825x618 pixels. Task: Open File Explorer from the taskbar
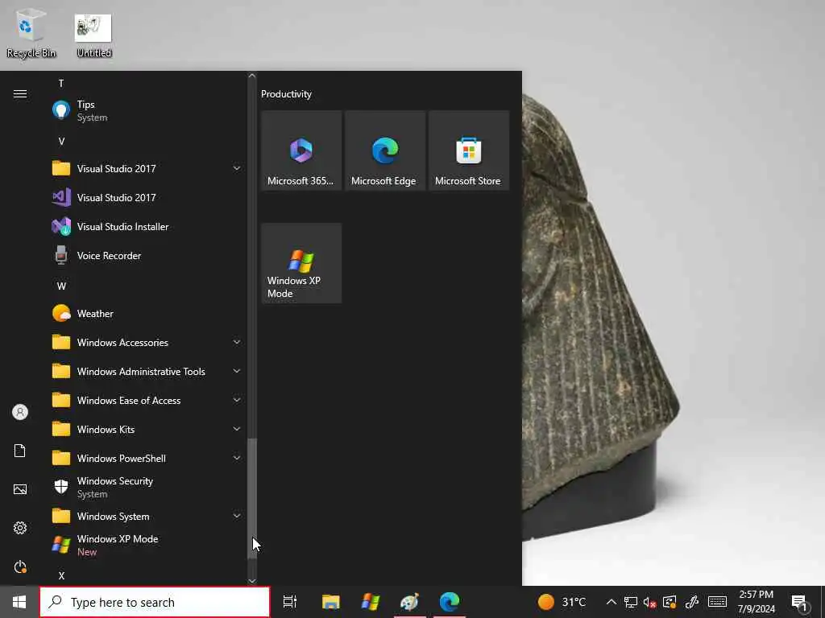[331, 602]
